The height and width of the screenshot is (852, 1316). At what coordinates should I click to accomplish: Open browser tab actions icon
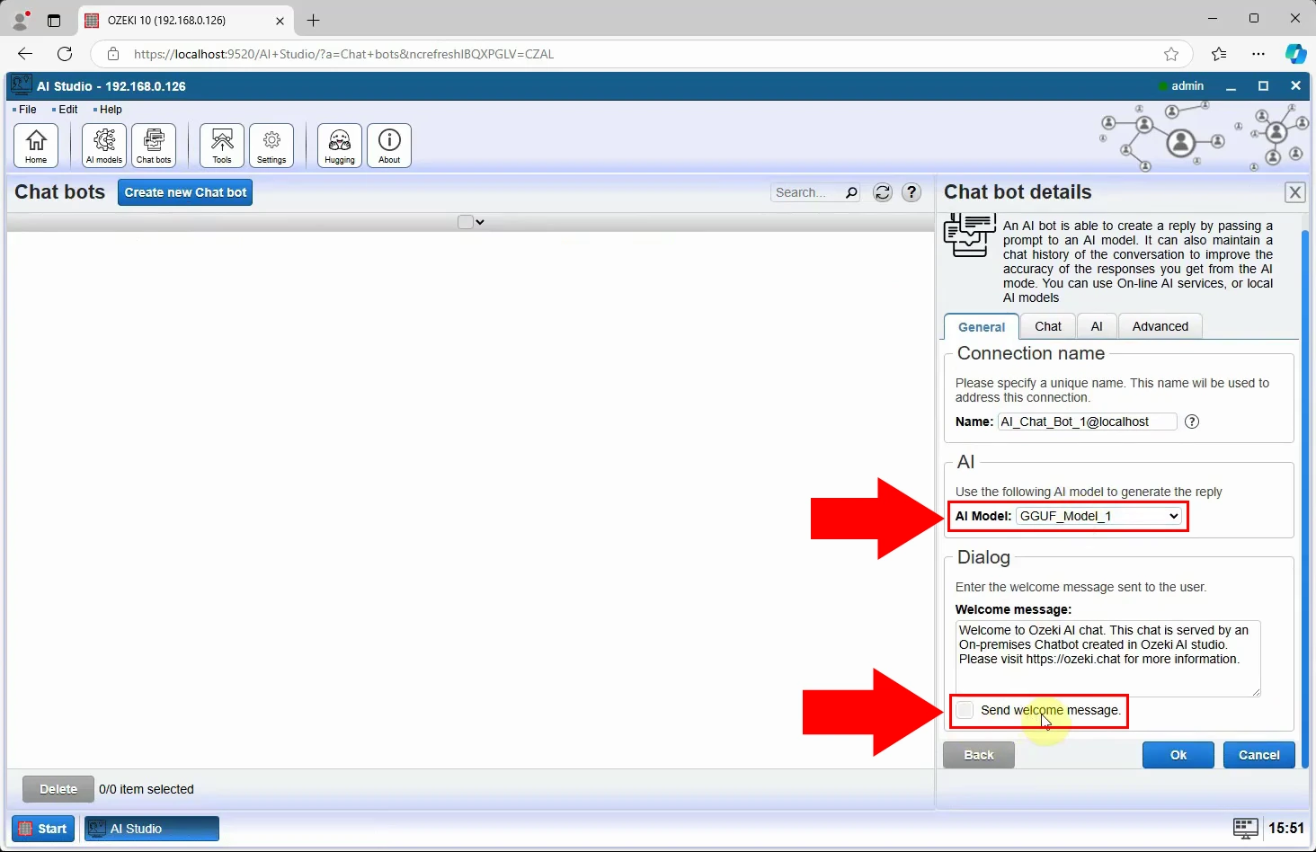54,20
